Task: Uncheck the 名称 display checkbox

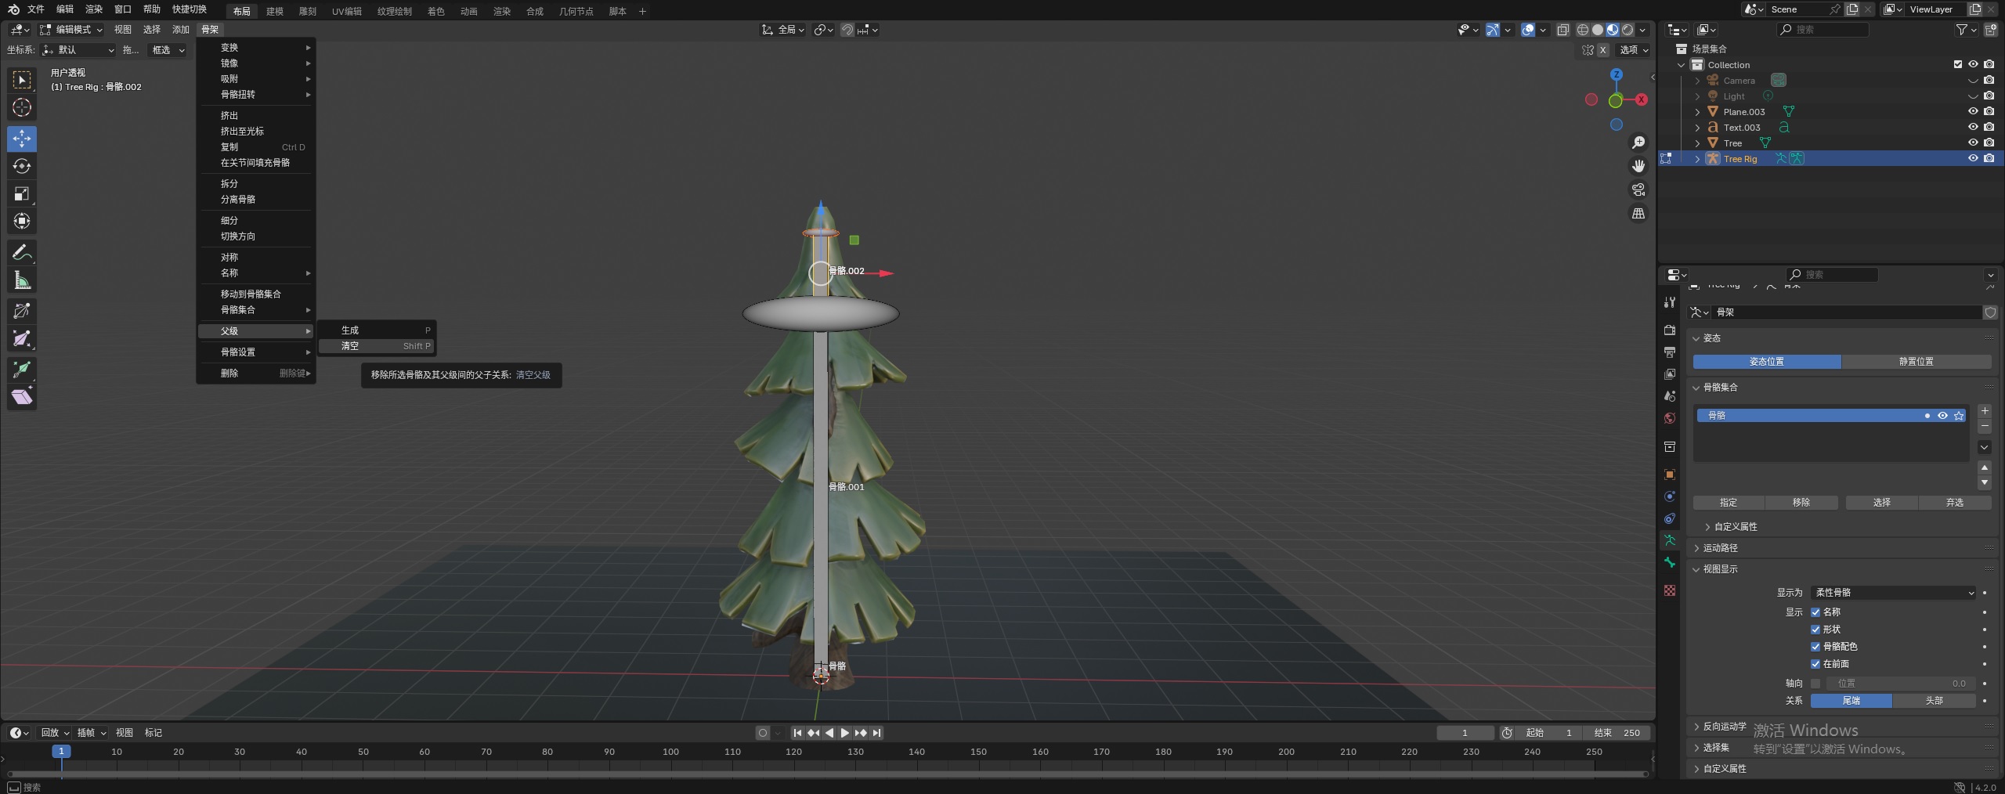Action: pos(1815,612)
